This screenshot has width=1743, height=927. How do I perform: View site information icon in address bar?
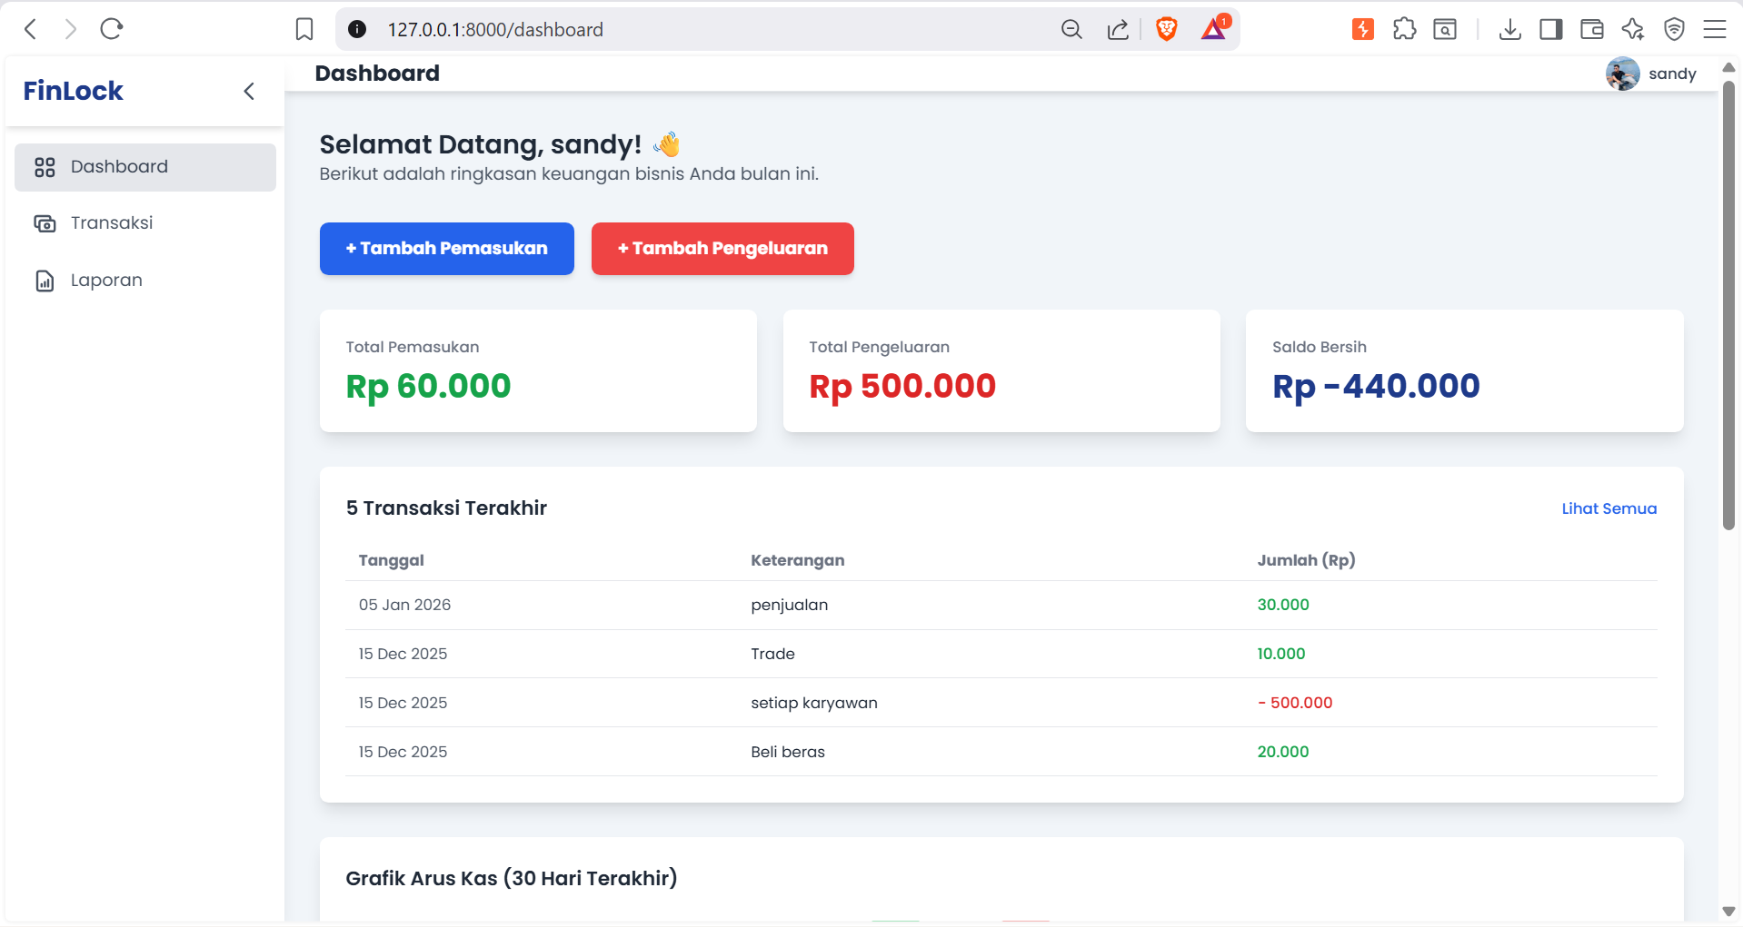point(357,29)
